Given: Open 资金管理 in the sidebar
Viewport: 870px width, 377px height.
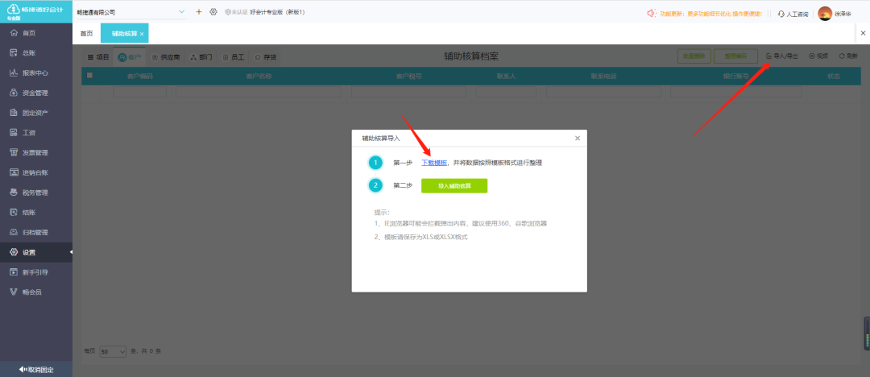Looking at the screenshot, I should click(x=36, y=93).
